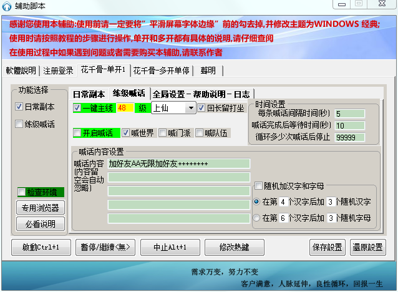Image resolution: width=398 pixels, height=292 pixels.
Task: Open the 軟體說明 tab
Action: (x=21, y=71)
